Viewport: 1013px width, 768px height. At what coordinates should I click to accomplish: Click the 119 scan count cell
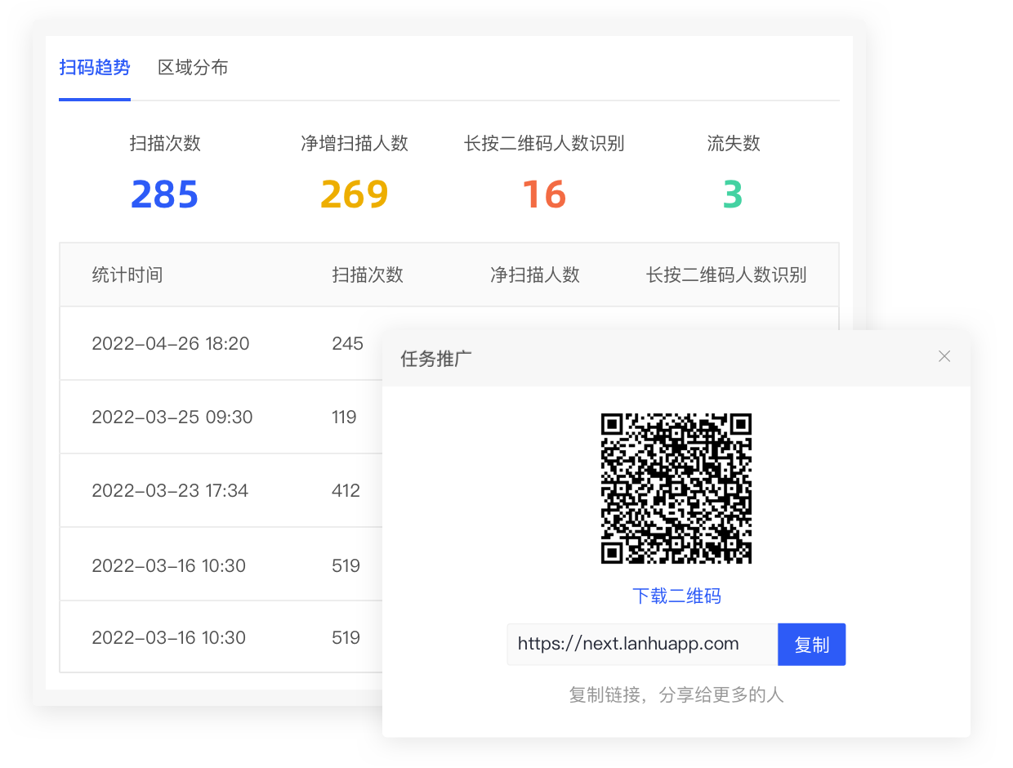coord(345,417)
